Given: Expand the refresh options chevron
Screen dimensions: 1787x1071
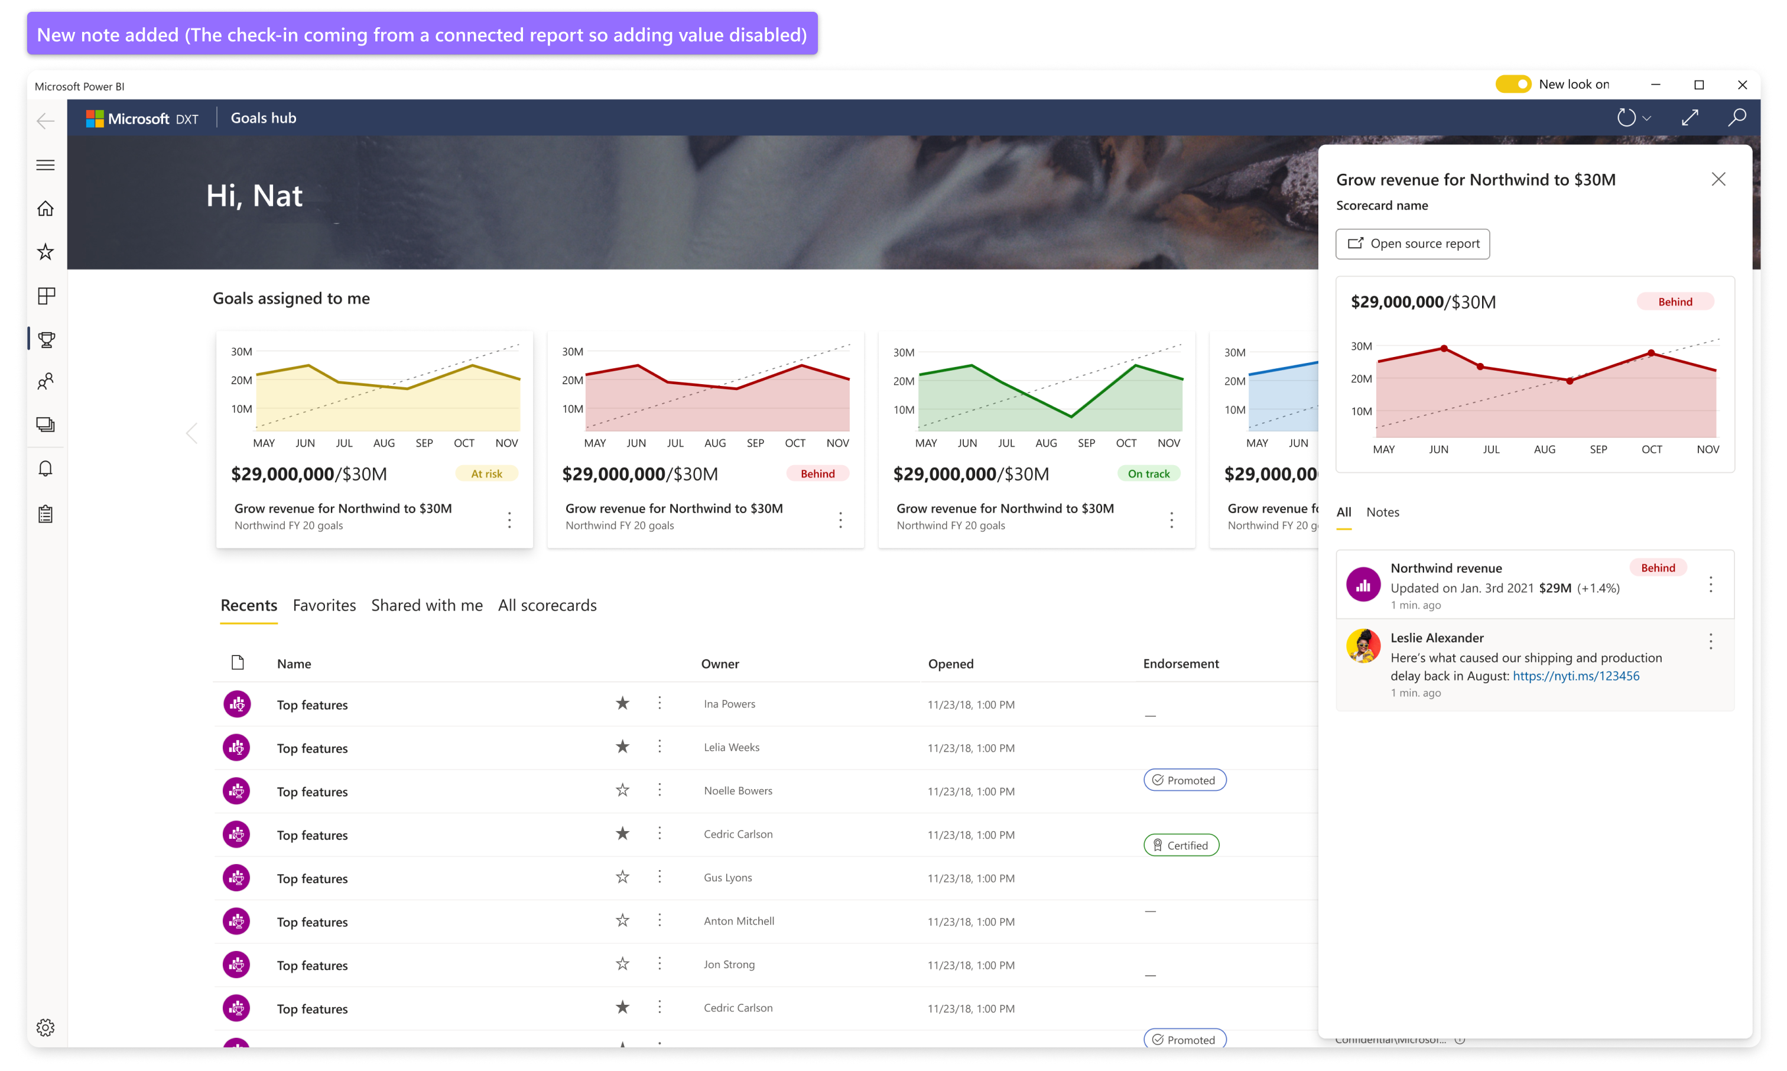Looking at the screenshot, I should coord(1647,118).
